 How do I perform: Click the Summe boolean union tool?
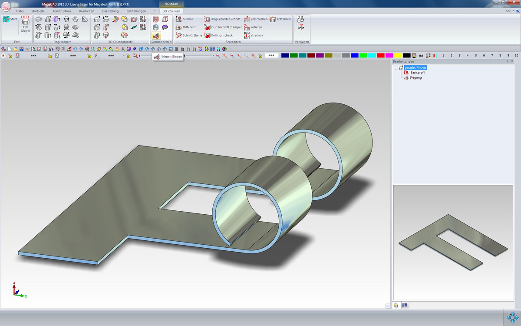pos(188,19)
